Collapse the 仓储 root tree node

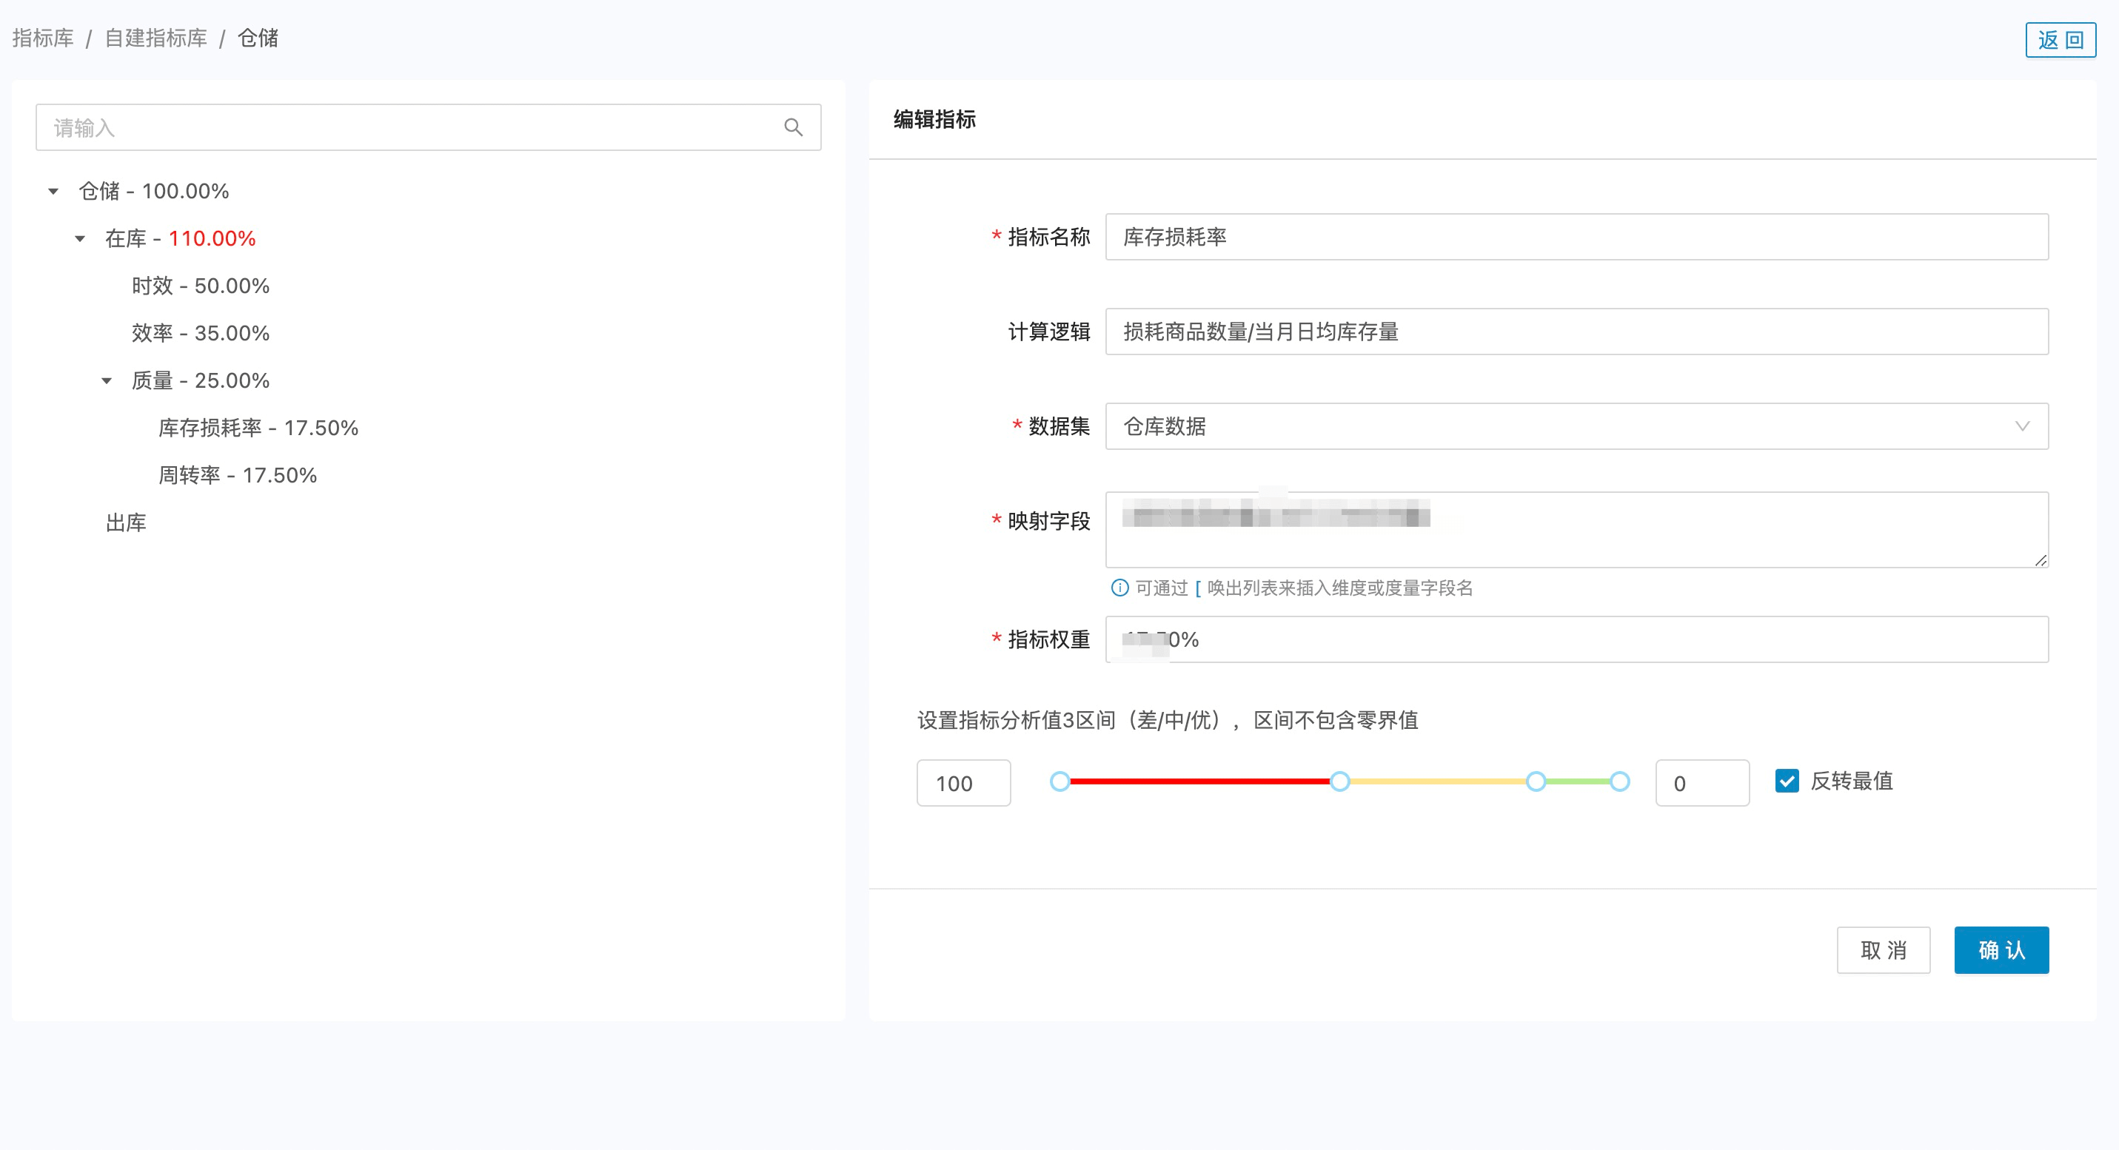(x=53, y=192)
